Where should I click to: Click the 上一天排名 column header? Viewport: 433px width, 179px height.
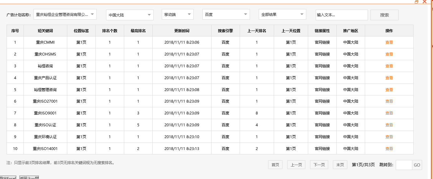[257, 31]
